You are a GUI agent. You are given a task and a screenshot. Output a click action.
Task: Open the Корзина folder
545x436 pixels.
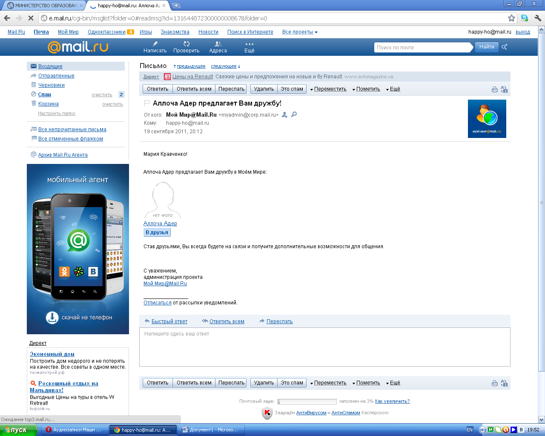coord(49,104)
